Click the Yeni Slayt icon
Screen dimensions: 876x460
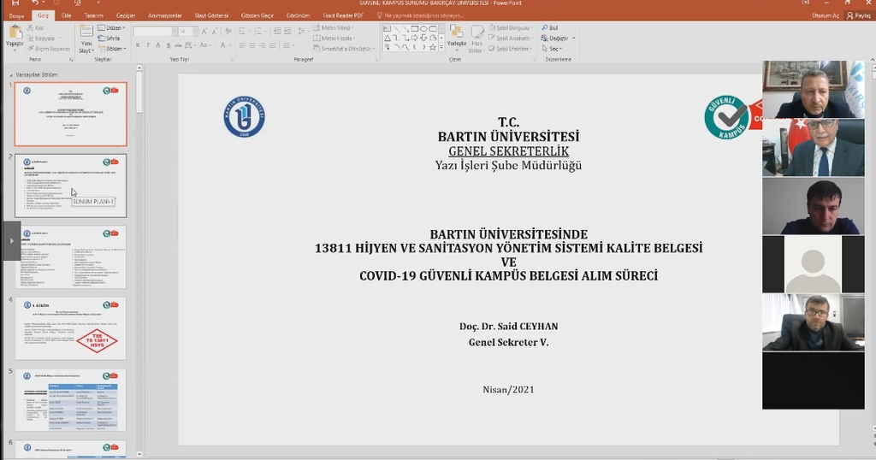[x=86, y=32]
